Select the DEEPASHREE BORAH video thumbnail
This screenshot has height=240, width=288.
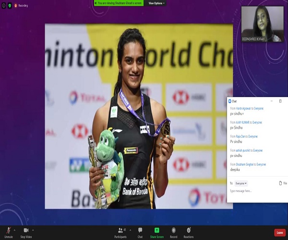pyautogui.click(x=262, y=24)
